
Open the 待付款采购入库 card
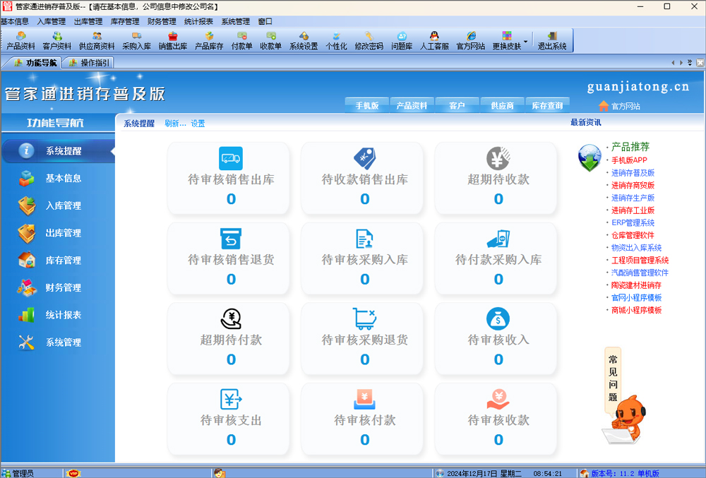[x=496, y=258]
